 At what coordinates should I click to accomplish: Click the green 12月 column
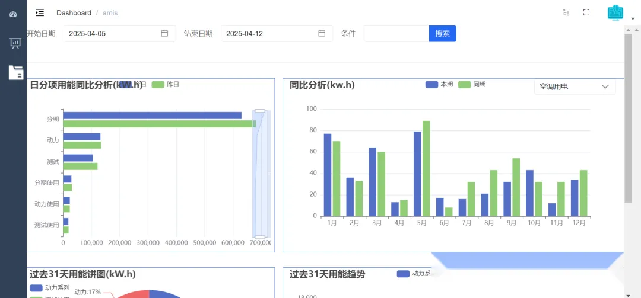click(583, 193)
